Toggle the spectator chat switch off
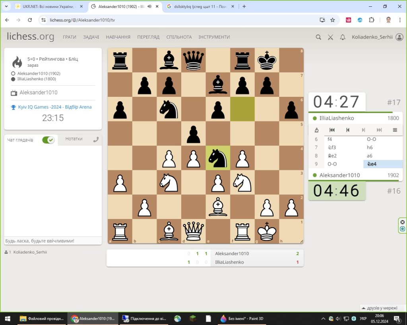This screenshot has width=407, height=325. [48, 140]
